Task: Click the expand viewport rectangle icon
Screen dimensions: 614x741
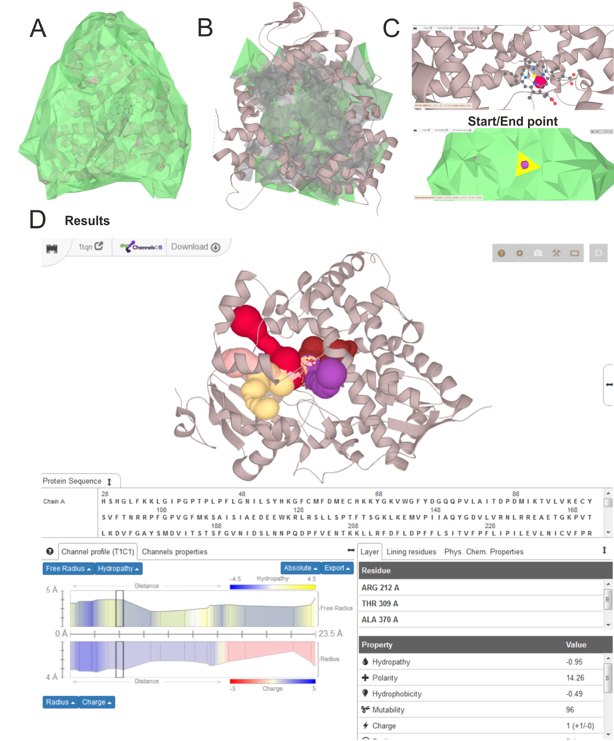Action: pos(574,253)
